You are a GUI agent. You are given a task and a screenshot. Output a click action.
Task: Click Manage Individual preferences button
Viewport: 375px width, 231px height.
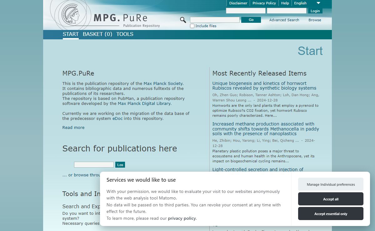click(331, 184)
